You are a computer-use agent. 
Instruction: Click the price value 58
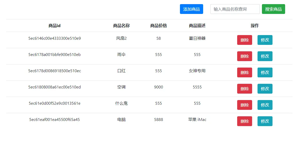tap(159, 38)
